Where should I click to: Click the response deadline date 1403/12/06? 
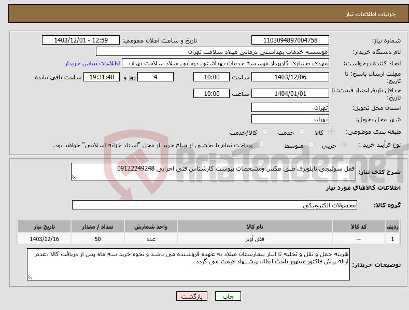(x=290, y=77)
